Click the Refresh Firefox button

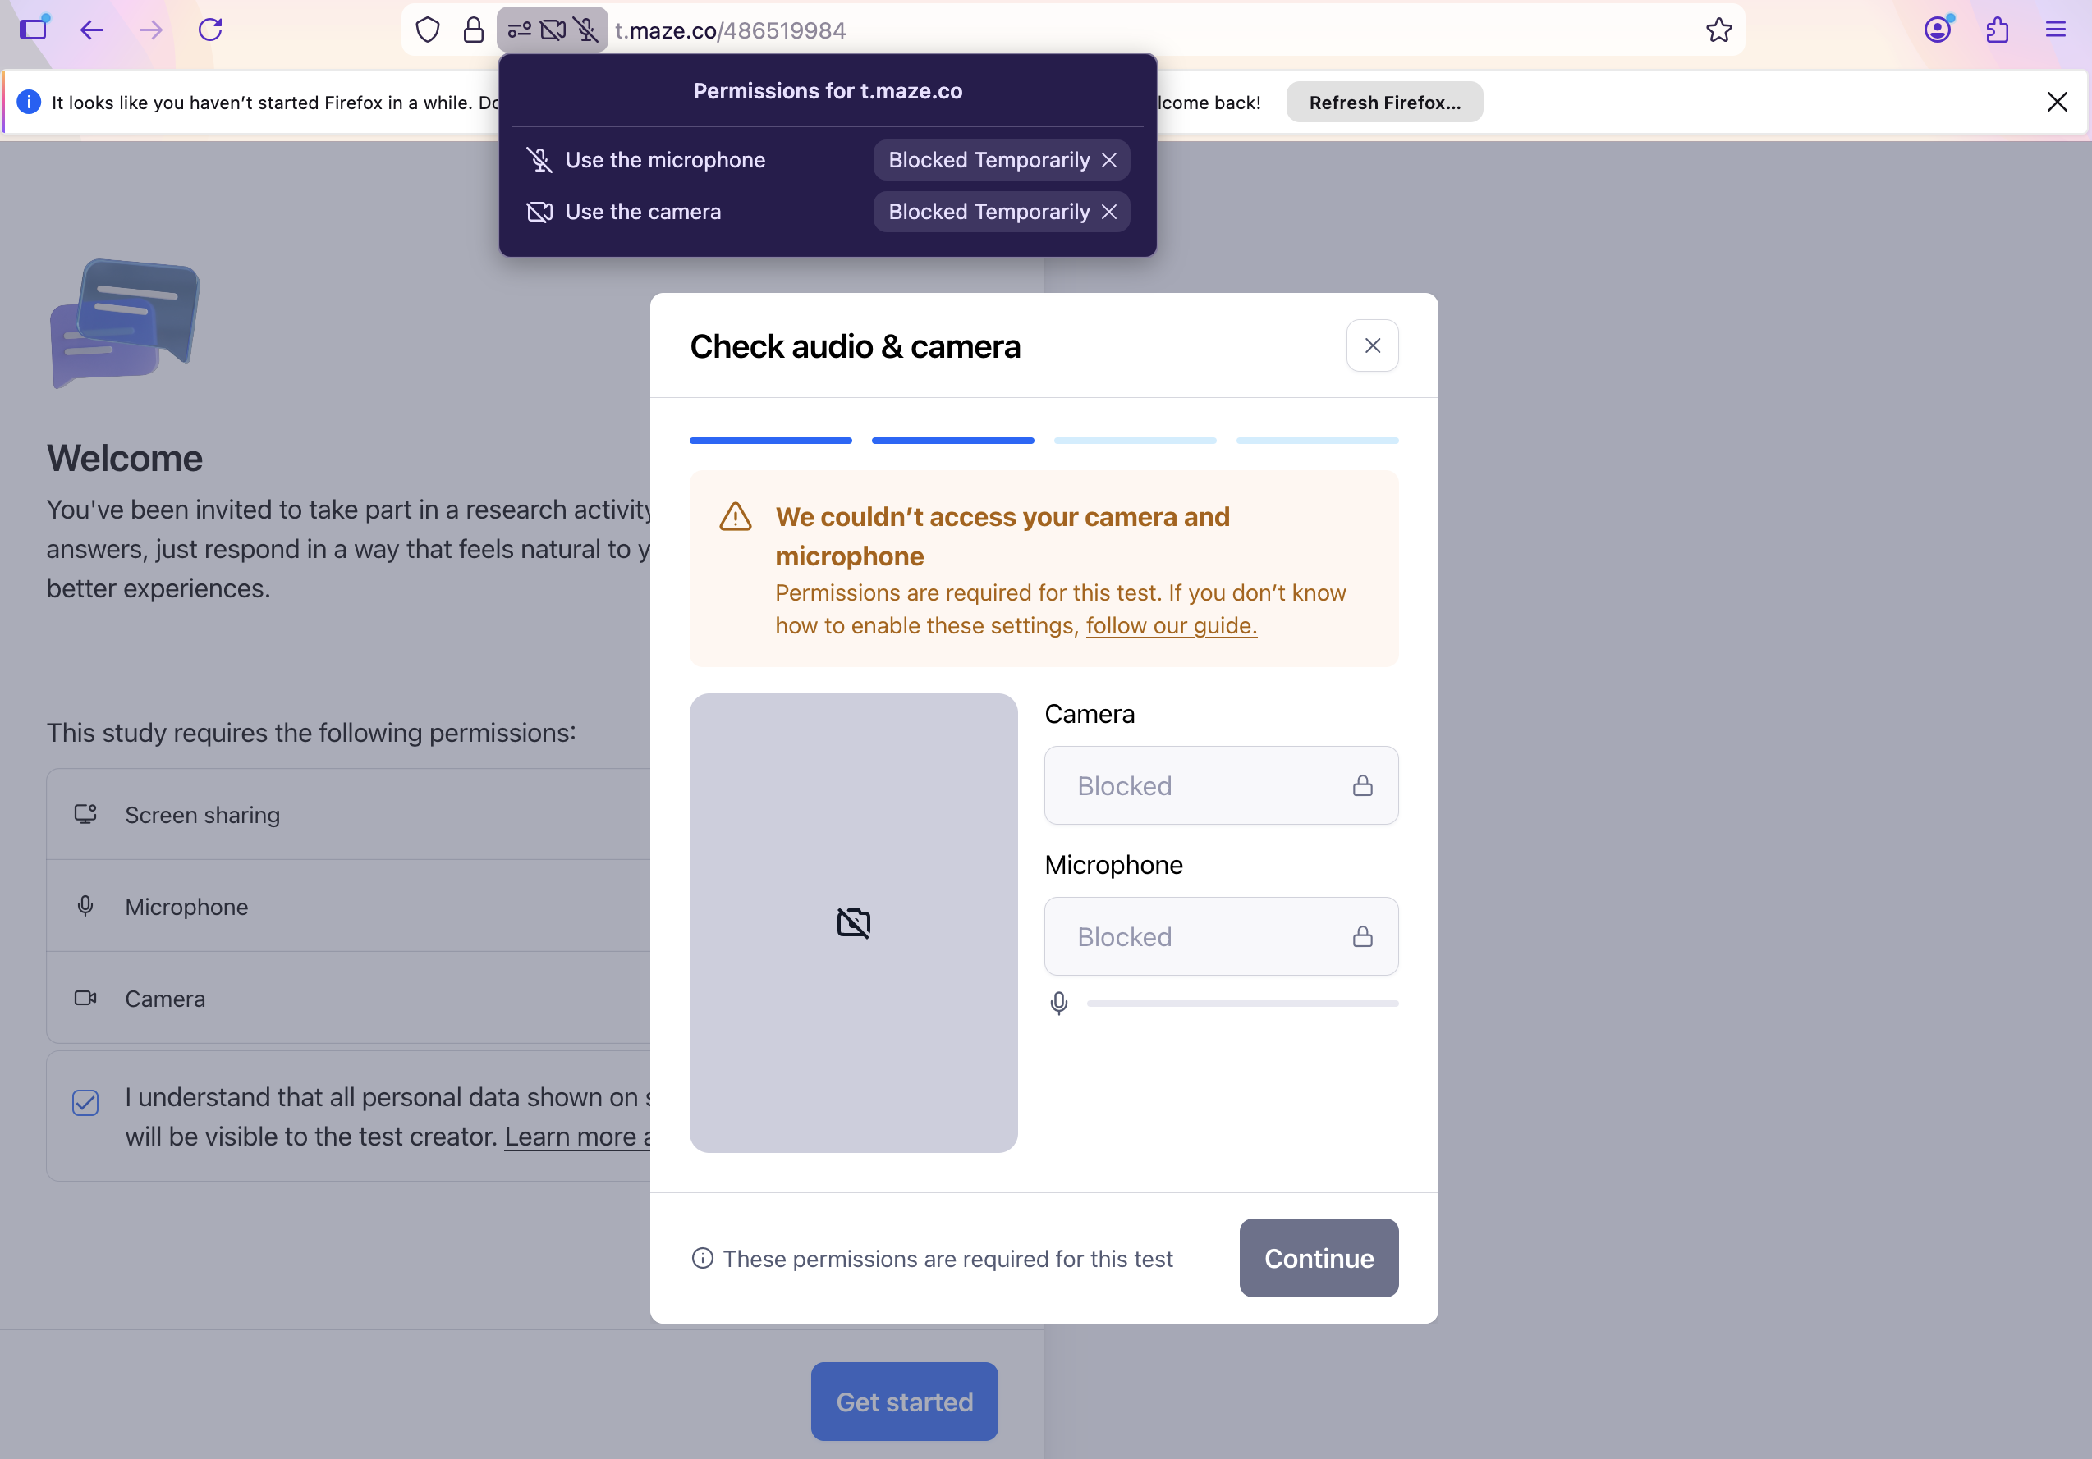[1383, 102]
